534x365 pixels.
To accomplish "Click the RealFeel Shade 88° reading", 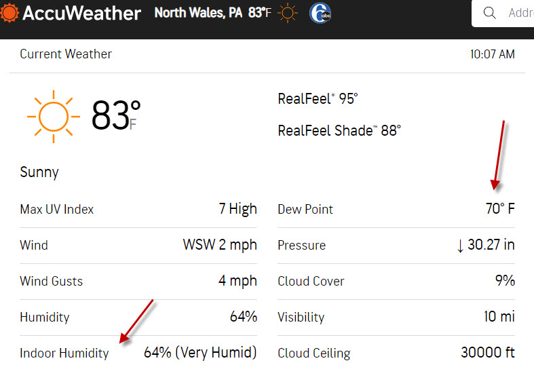I will point(339,131).
